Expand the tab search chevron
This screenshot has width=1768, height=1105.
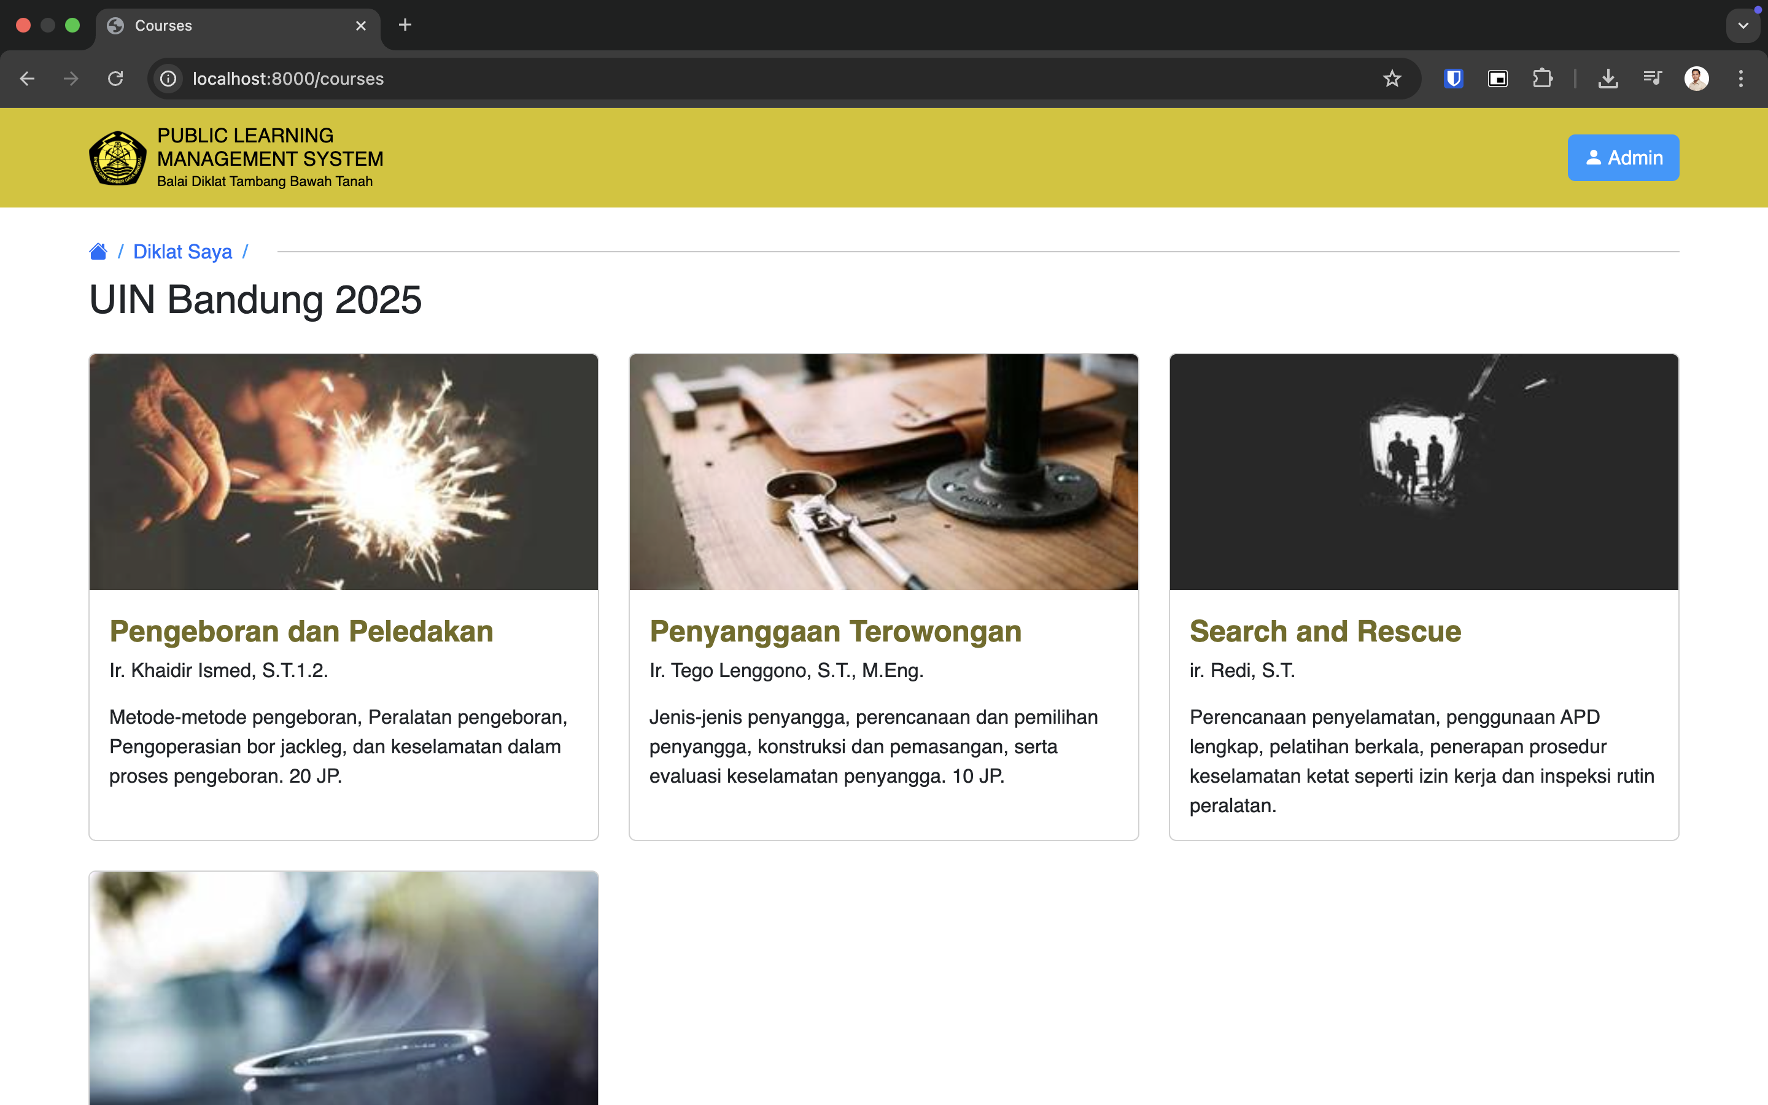1743,26
